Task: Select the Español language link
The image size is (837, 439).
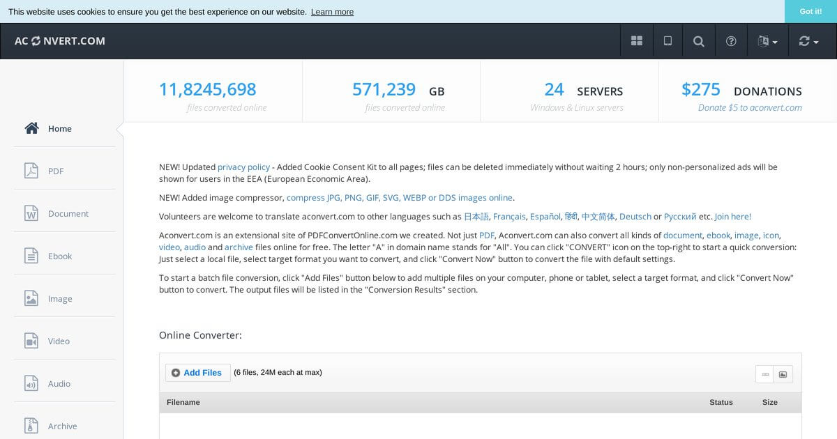Action: click(x=545, y=217)
